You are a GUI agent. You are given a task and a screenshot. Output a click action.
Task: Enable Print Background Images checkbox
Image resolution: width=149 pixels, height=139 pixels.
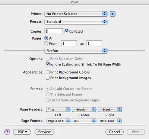tap(48, 78)
